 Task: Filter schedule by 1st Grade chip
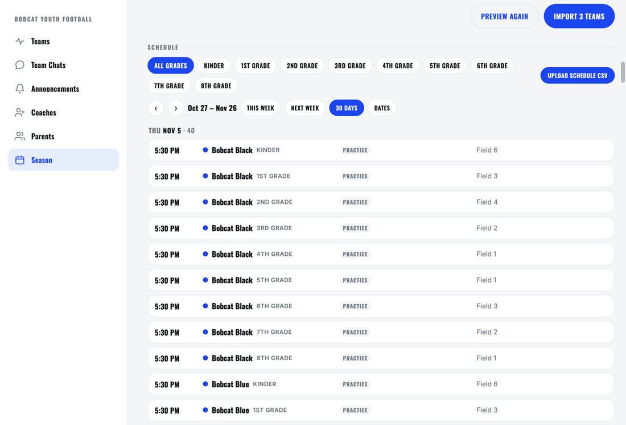[x=256, y=66]
